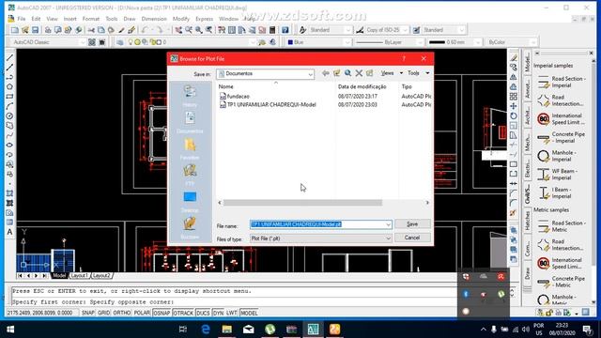
Task: Toggle OTRACK in status bar
Action: (183, 313)
